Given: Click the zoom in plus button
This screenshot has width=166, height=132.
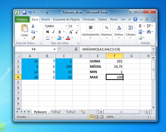Looking at the screenshot, I should pos(149,117).
